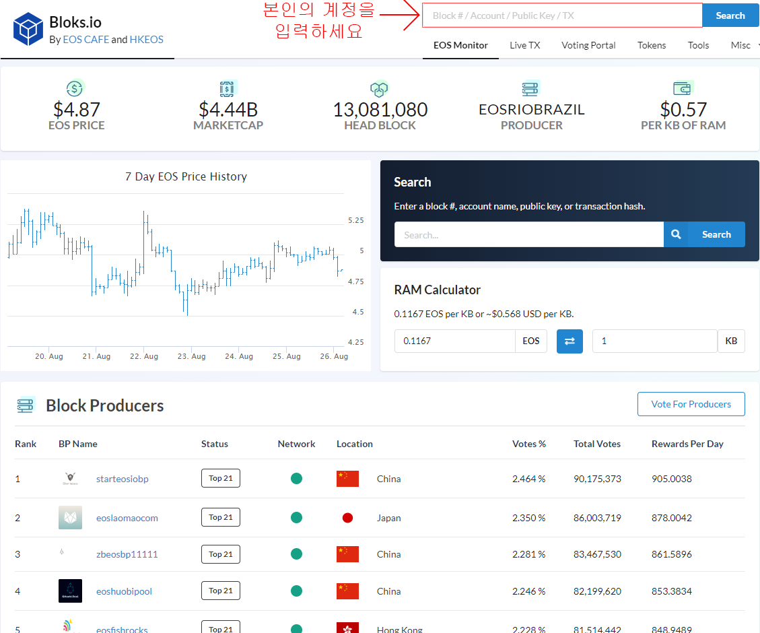
Task: Click the Bloks.io cube logo
Action: (x=28, y=29)
